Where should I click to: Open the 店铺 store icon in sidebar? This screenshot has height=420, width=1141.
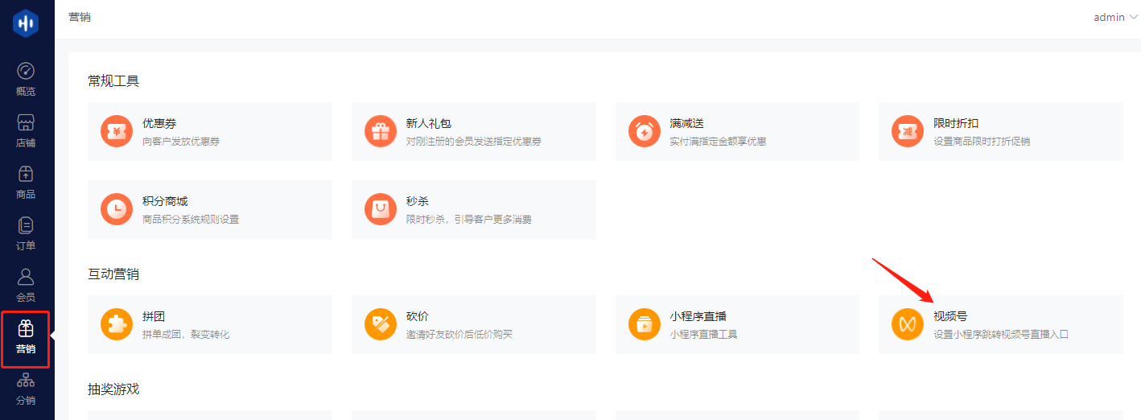tap(26, 122)
